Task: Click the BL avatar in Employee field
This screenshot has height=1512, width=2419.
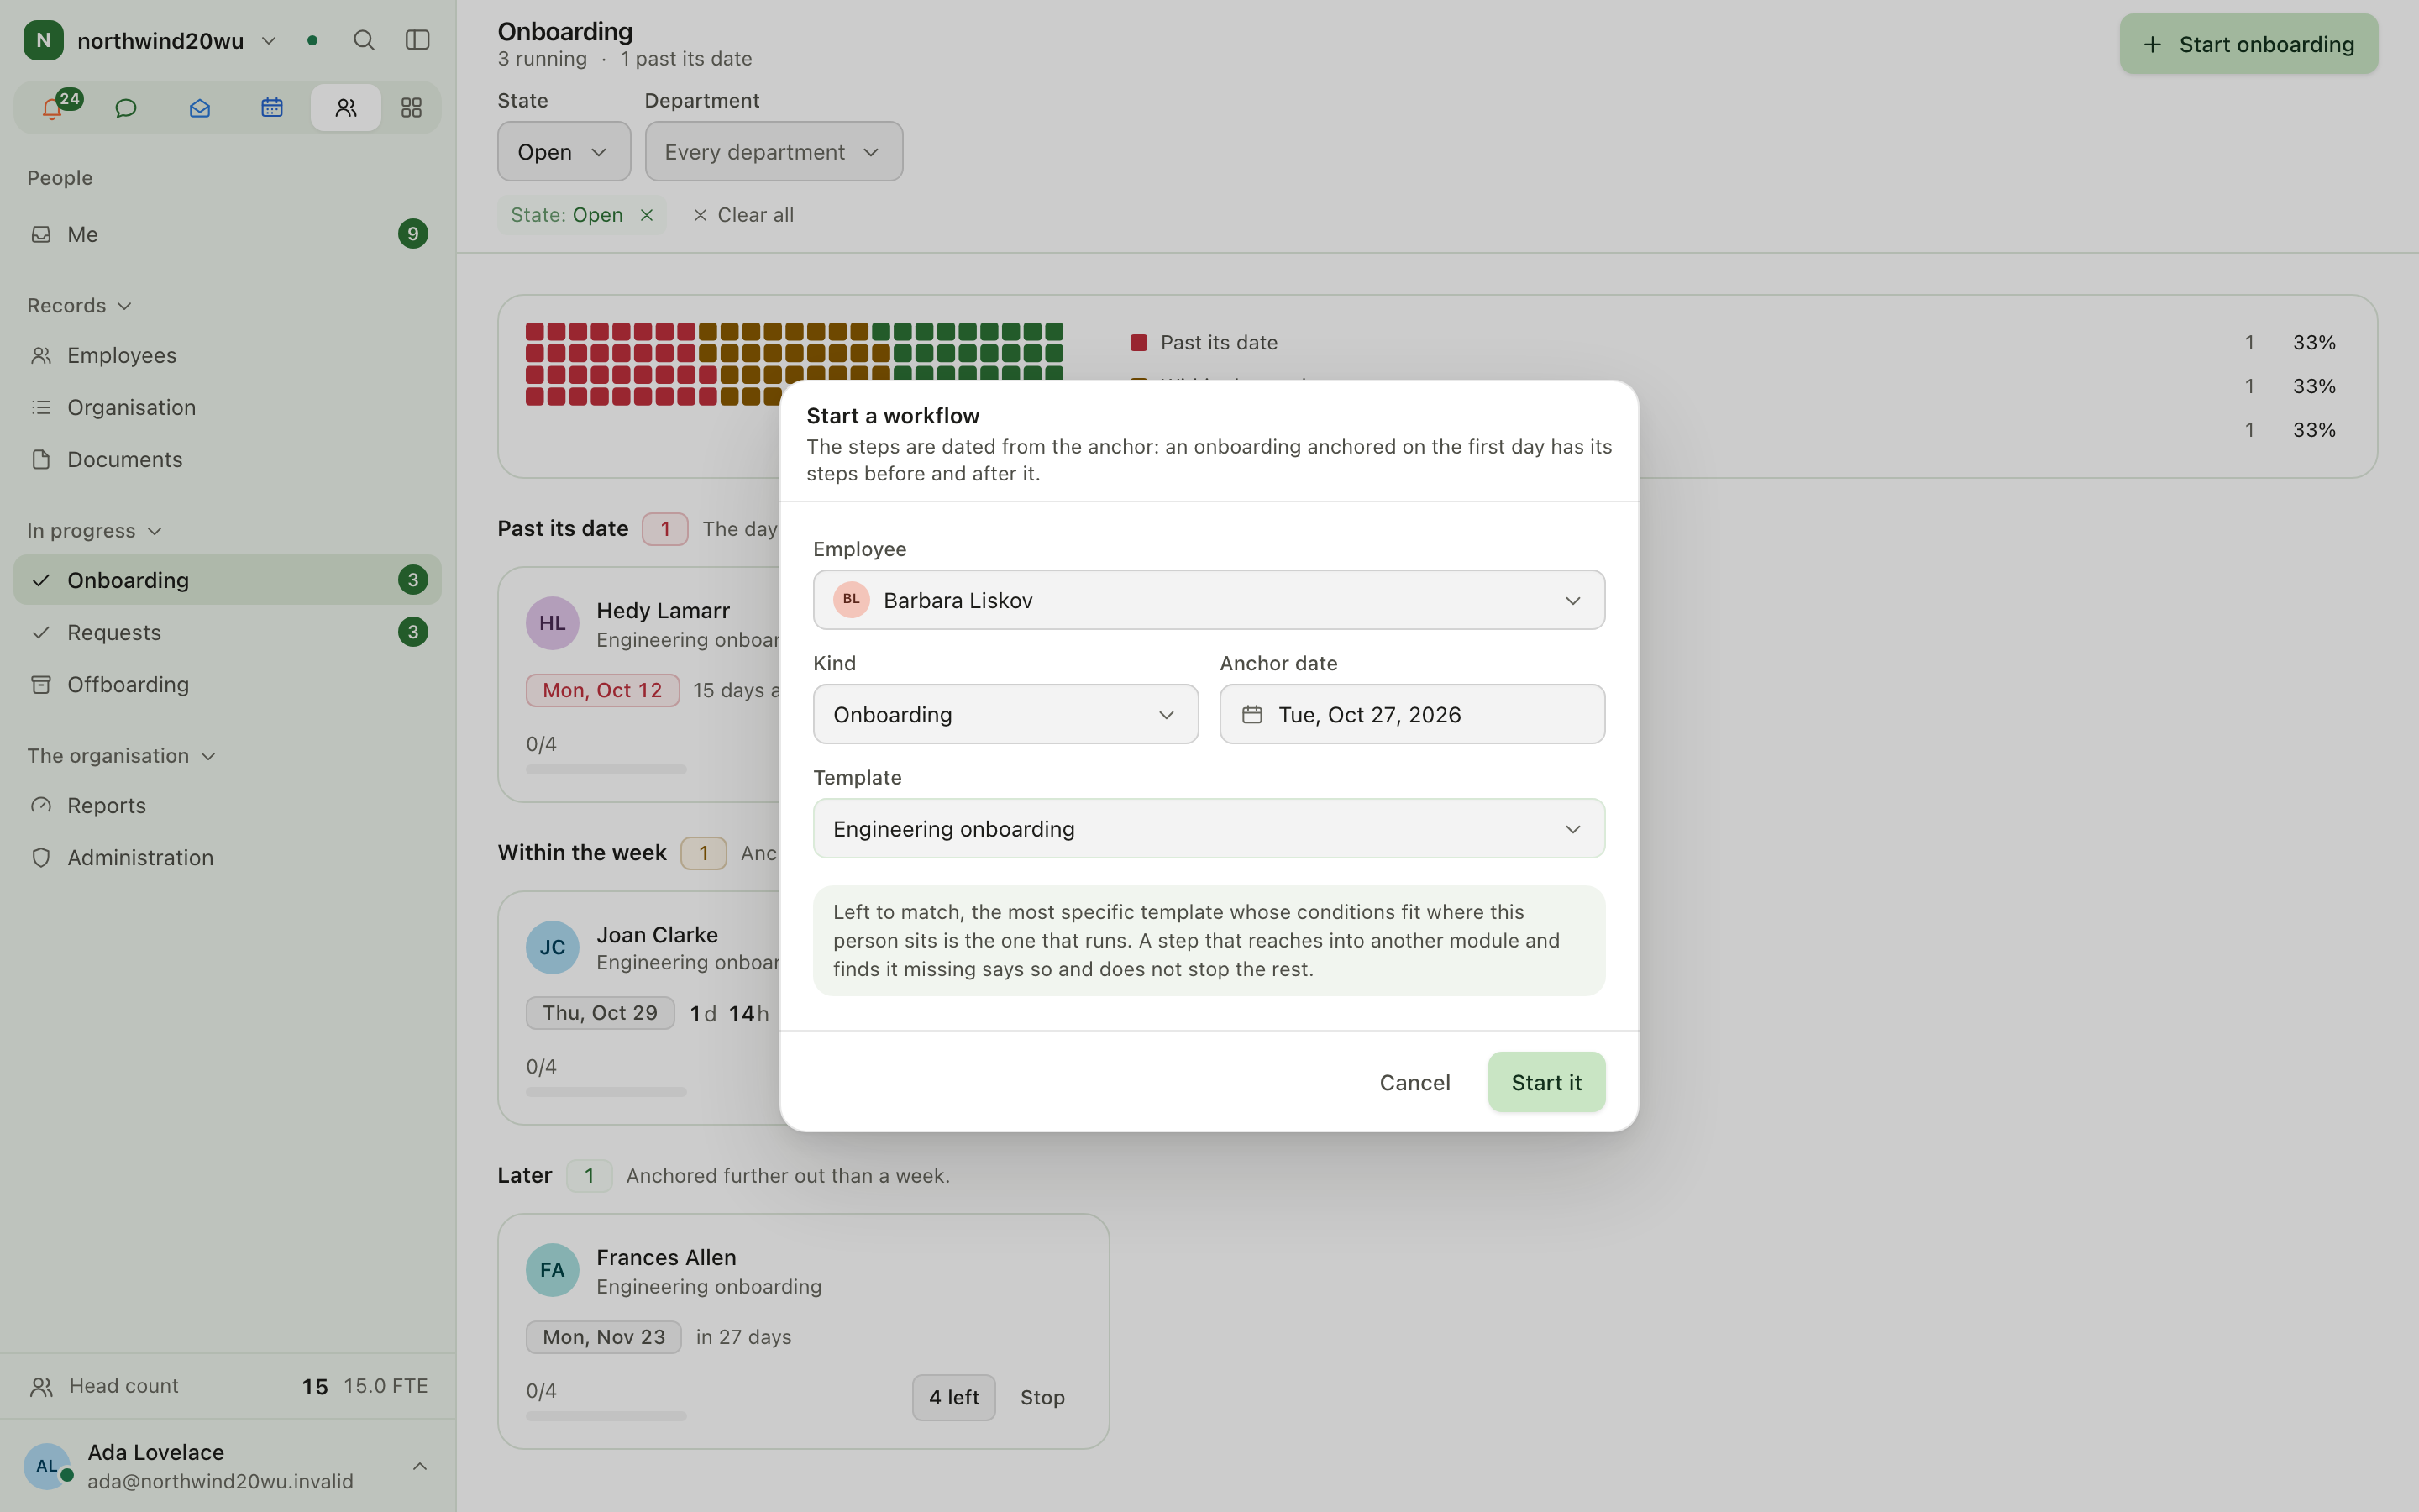Action: click(851, 600)
